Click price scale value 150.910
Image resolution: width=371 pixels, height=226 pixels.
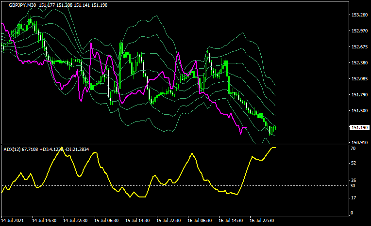(360, 142)
